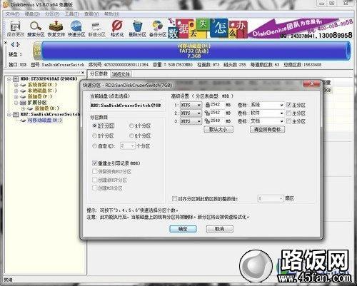The width and height of the screenshot is (357, 286).
Task: Click the Save Changes (保存更改) toolbar icon
Action: 15,29
